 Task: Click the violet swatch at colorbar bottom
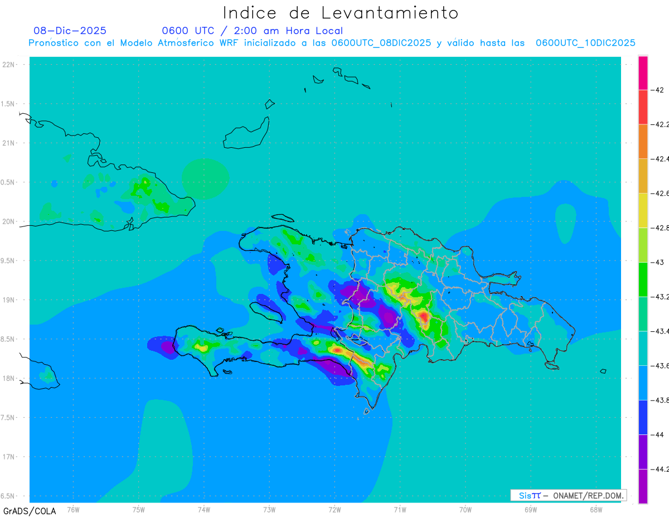click(643, 486)
